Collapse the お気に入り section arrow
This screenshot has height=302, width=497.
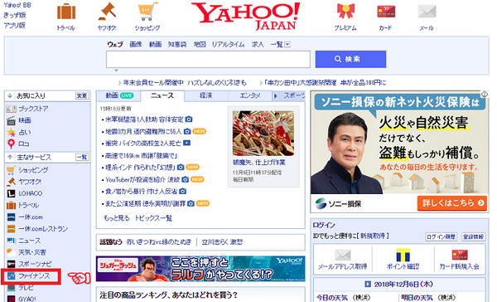tap(10, 95)
